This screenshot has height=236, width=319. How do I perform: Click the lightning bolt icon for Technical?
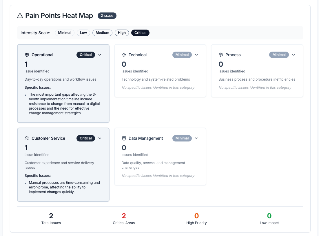pyautogui.click(x=124, y=55)
